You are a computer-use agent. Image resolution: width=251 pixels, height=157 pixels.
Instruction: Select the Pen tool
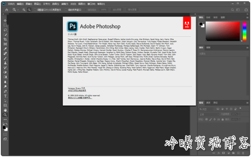pyautogui.click(x=5, y=91)
